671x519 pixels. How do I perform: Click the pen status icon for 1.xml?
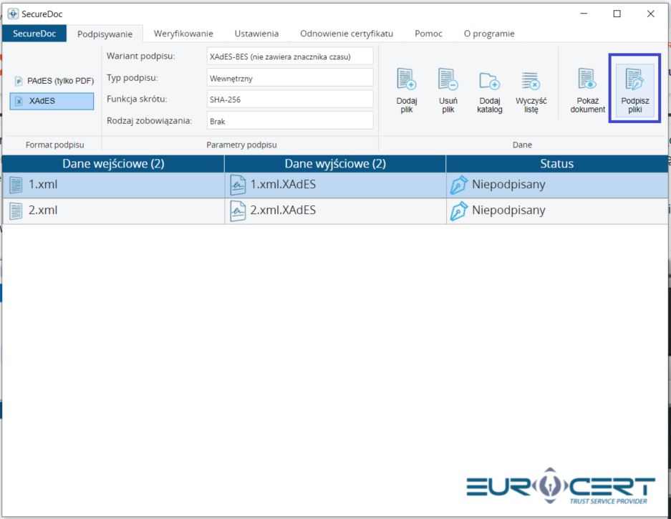click(458, 185)
